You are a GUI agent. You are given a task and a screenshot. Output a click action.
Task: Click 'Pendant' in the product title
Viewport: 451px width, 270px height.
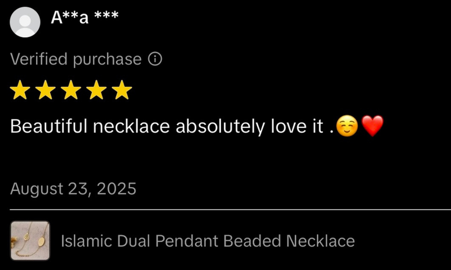[x=187, y=241]
